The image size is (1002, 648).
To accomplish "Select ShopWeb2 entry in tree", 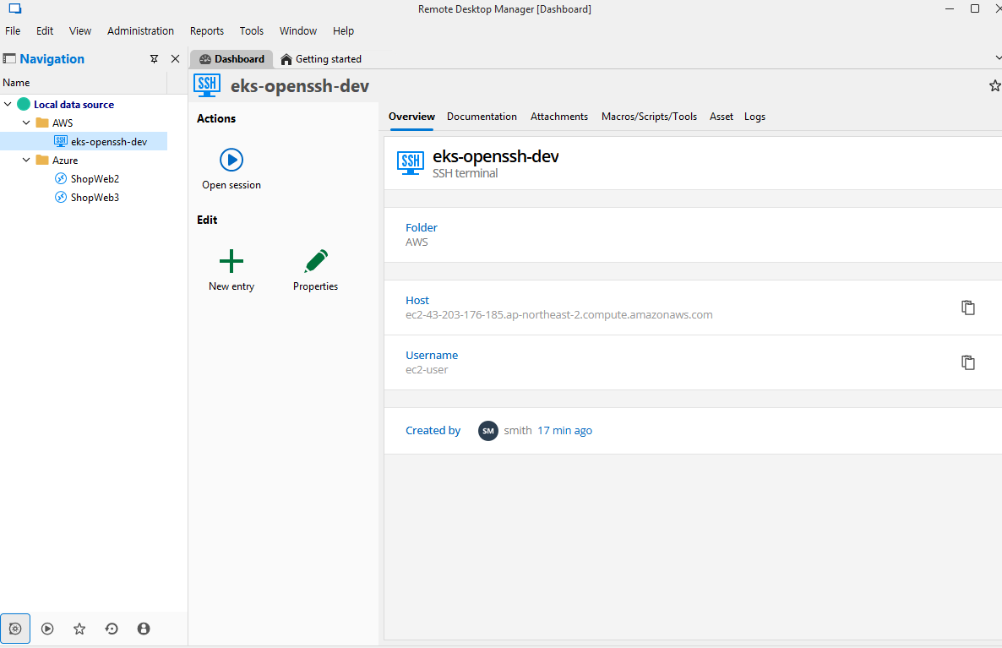I will tap(95, 179).
